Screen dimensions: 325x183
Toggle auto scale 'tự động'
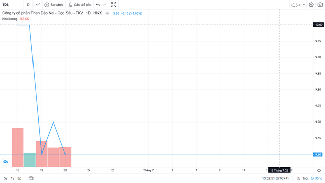click(316, 178)
